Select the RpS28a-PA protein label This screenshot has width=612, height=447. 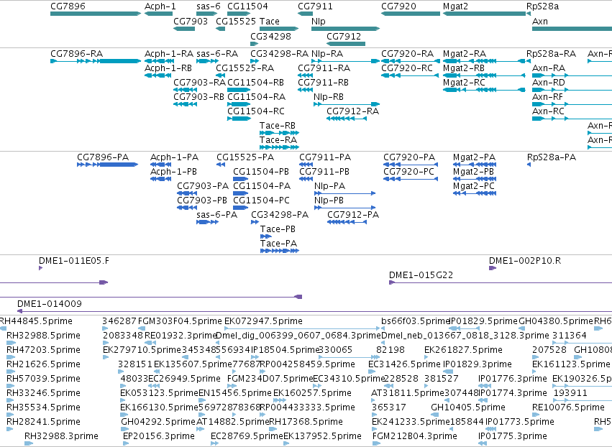552,157
